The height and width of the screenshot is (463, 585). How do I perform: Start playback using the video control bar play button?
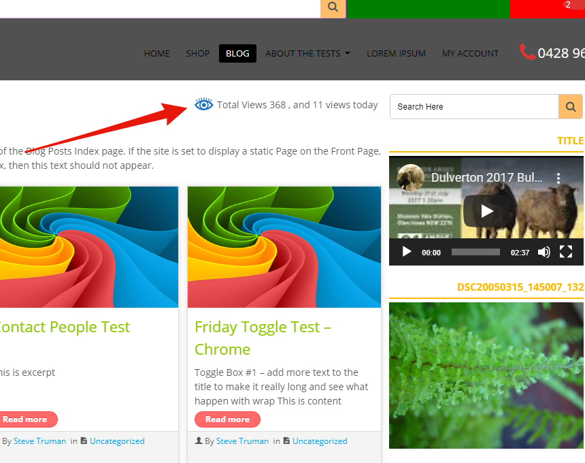click(x=406, y=251)
